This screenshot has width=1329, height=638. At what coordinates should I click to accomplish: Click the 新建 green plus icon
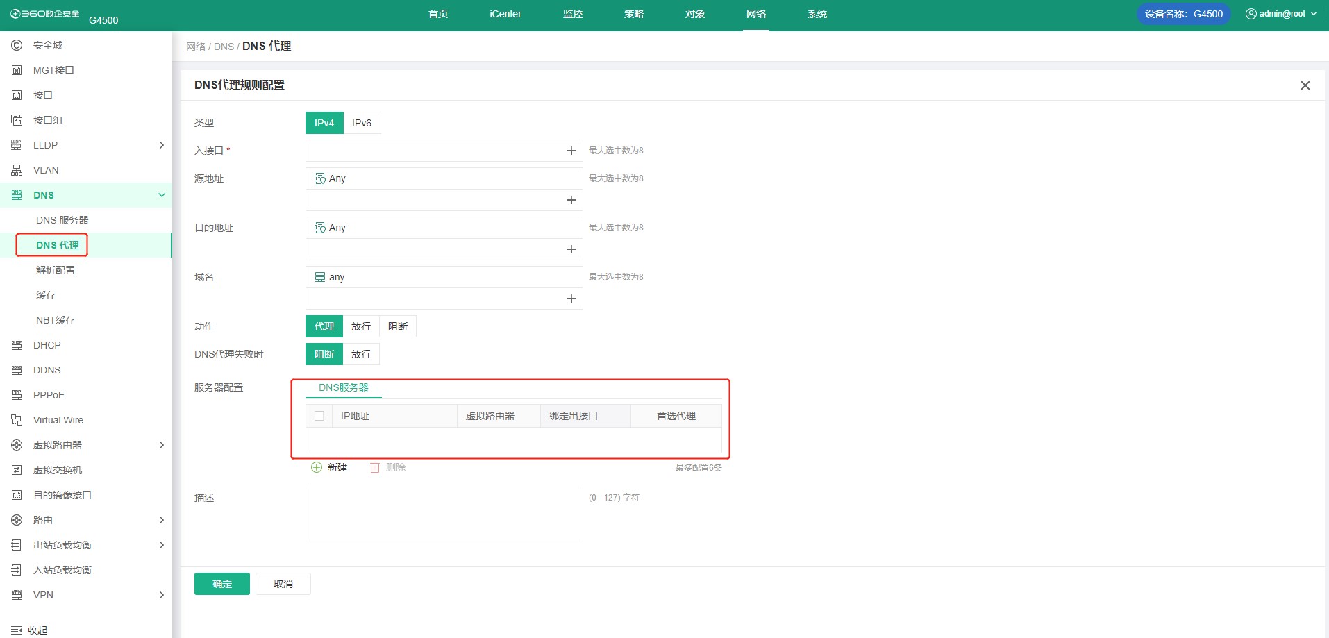[317, 467]
